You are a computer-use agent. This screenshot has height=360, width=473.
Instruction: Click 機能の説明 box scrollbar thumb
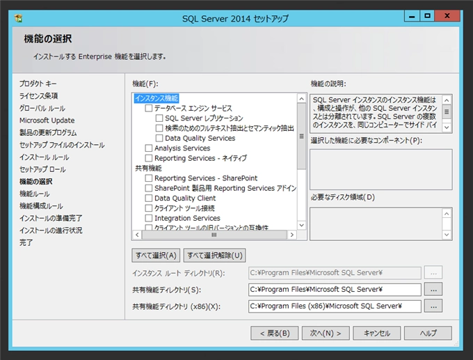[447, 111]
